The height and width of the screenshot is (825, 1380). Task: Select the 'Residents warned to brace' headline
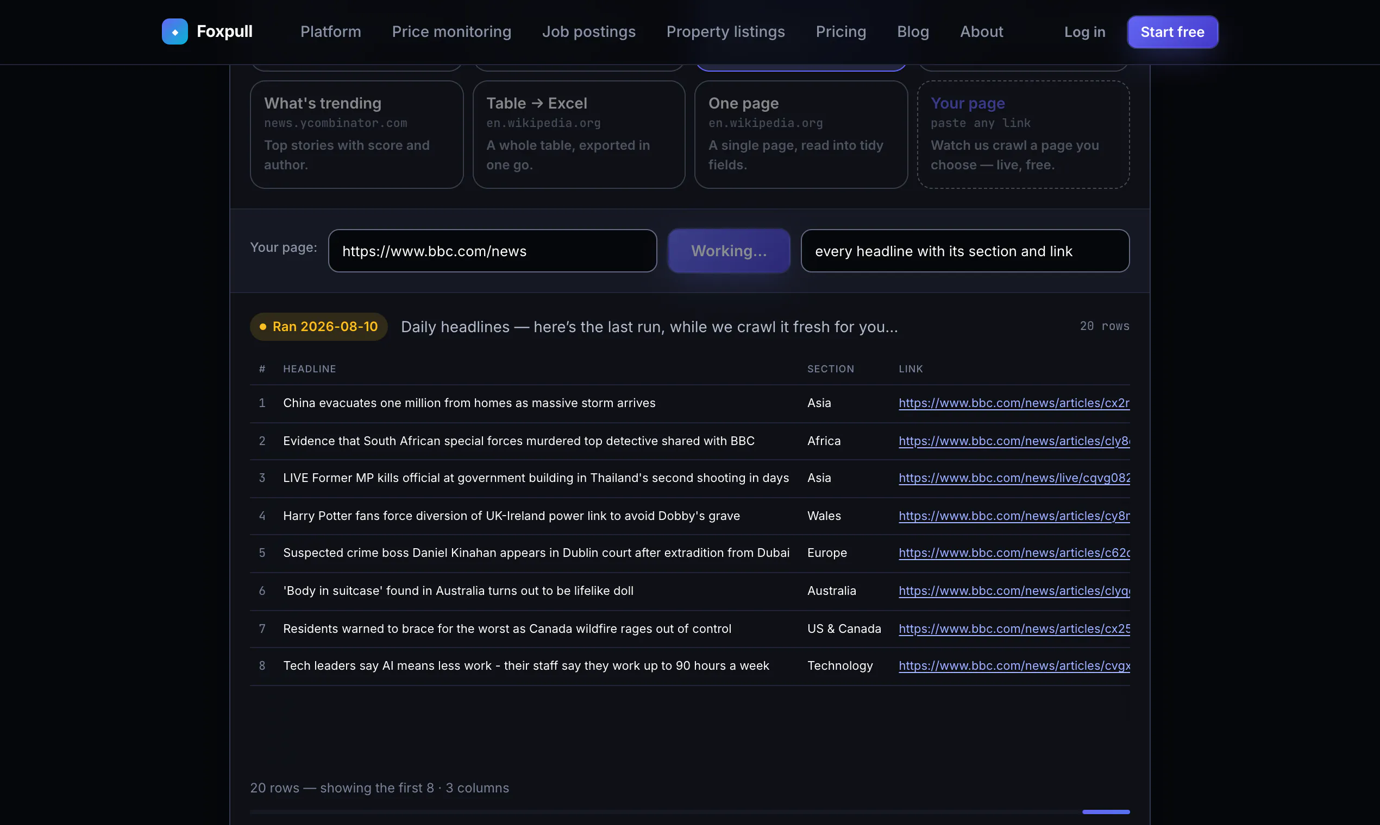point(507,629)
